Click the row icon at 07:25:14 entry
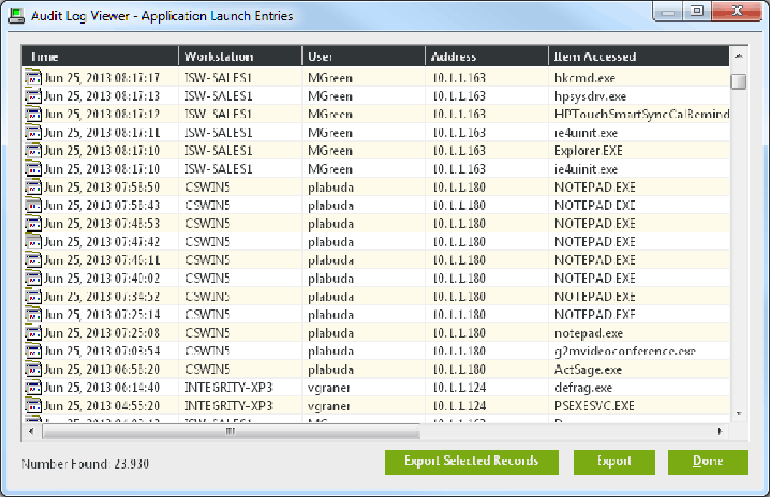Image resolution: width=770 pixels, height=497 pixels. coord(33,315)
